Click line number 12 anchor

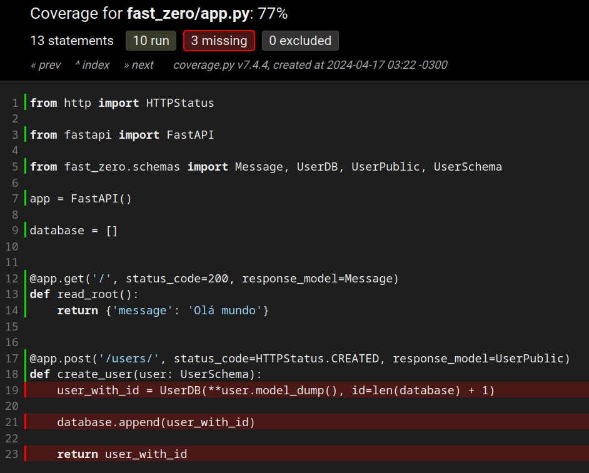tap(12, 278)
